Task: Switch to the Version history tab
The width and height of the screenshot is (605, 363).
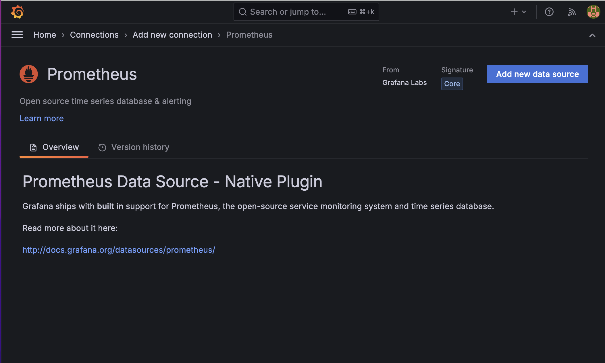Action: click(134, 147)
